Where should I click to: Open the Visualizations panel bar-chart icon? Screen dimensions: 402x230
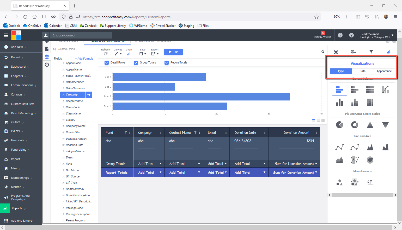tap(388, 52)
